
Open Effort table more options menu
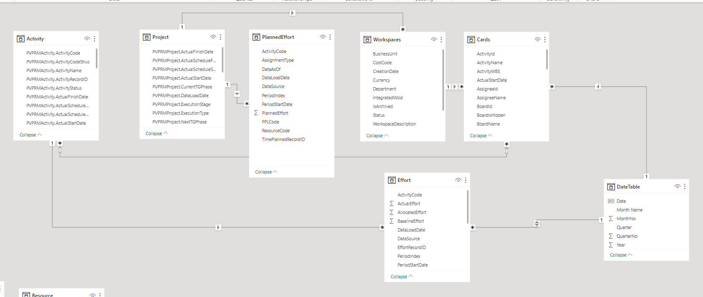465,180
